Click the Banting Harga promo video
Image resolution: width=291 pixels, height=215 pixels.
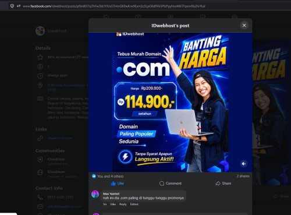click(x=171, y=102)
